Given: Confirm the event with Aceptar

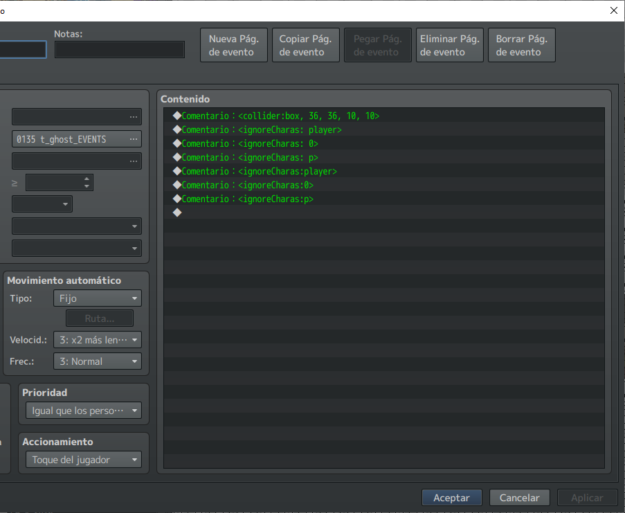Looking at the screenshot, I should (x=452, y=498).
